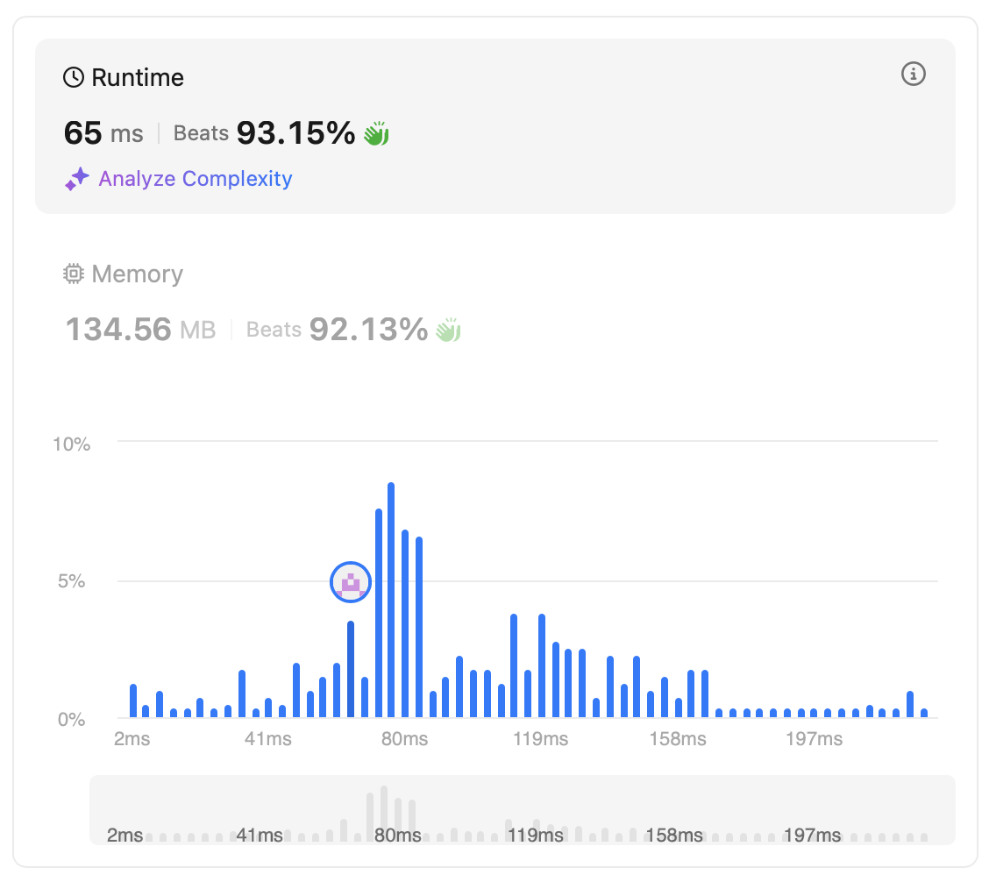Click the 65 ms runtime value

[103, 133]
